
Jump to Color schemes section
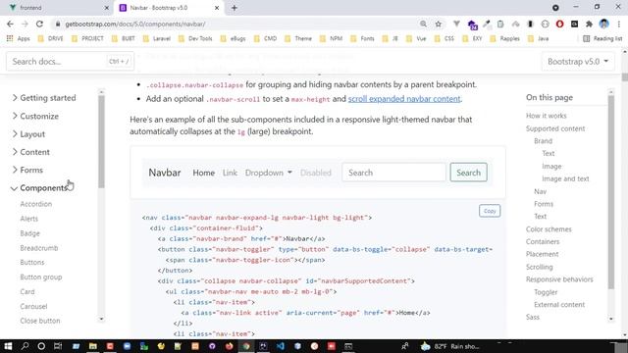coord(549,229)
